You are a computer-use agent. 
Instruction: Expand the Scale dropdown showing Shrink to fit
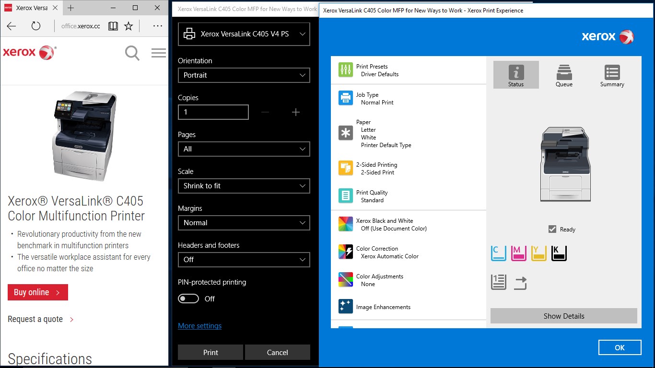tap(244, 186)
